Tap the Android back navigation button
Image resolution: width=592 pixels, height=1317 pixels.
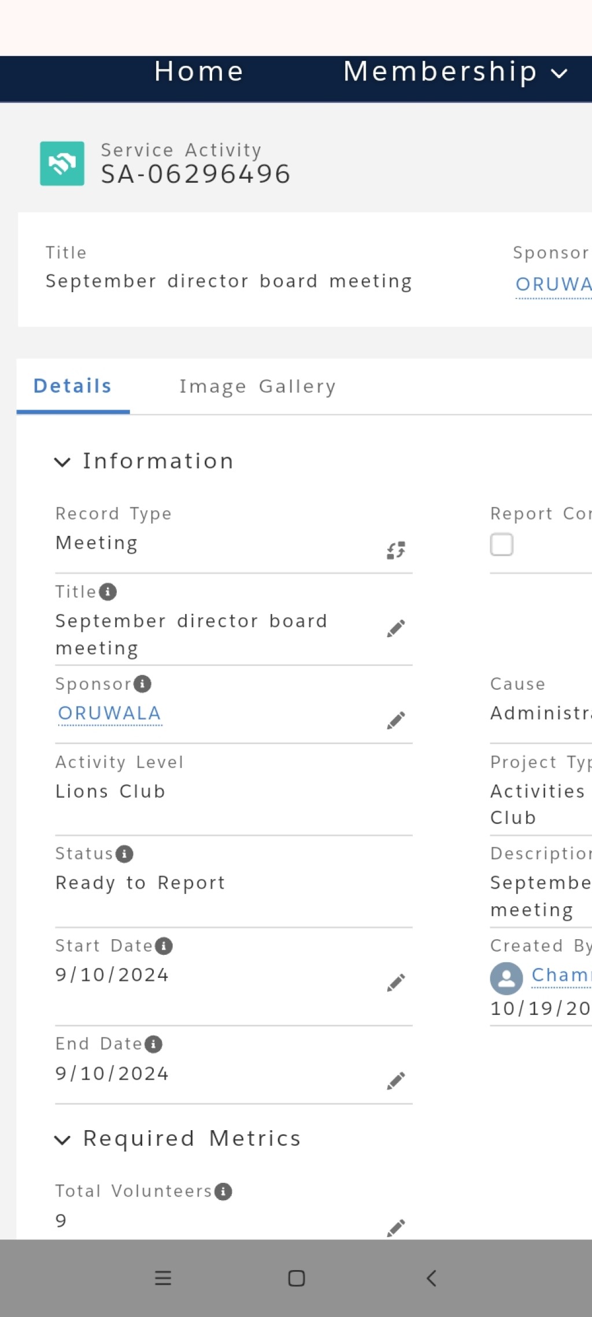click(x=431, y=1278)
